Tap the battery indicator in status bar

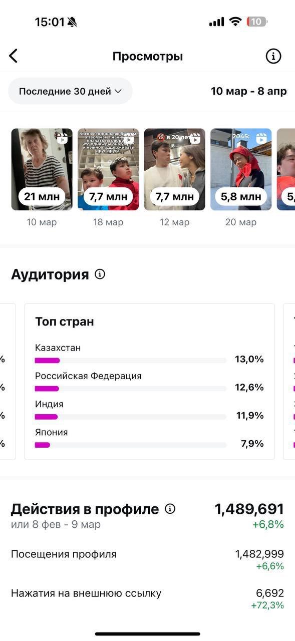[257, 22]
